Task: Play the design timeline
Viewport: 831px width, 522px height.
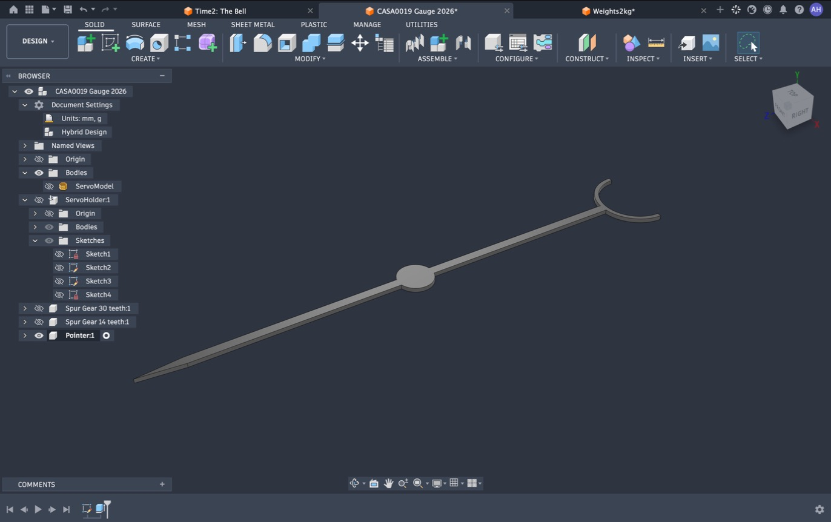Action: pos(38,510)
